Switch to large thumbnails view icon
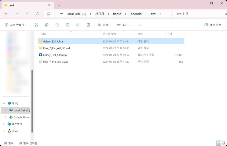Viewport: 227px width, 146px height. pos(223,143)
